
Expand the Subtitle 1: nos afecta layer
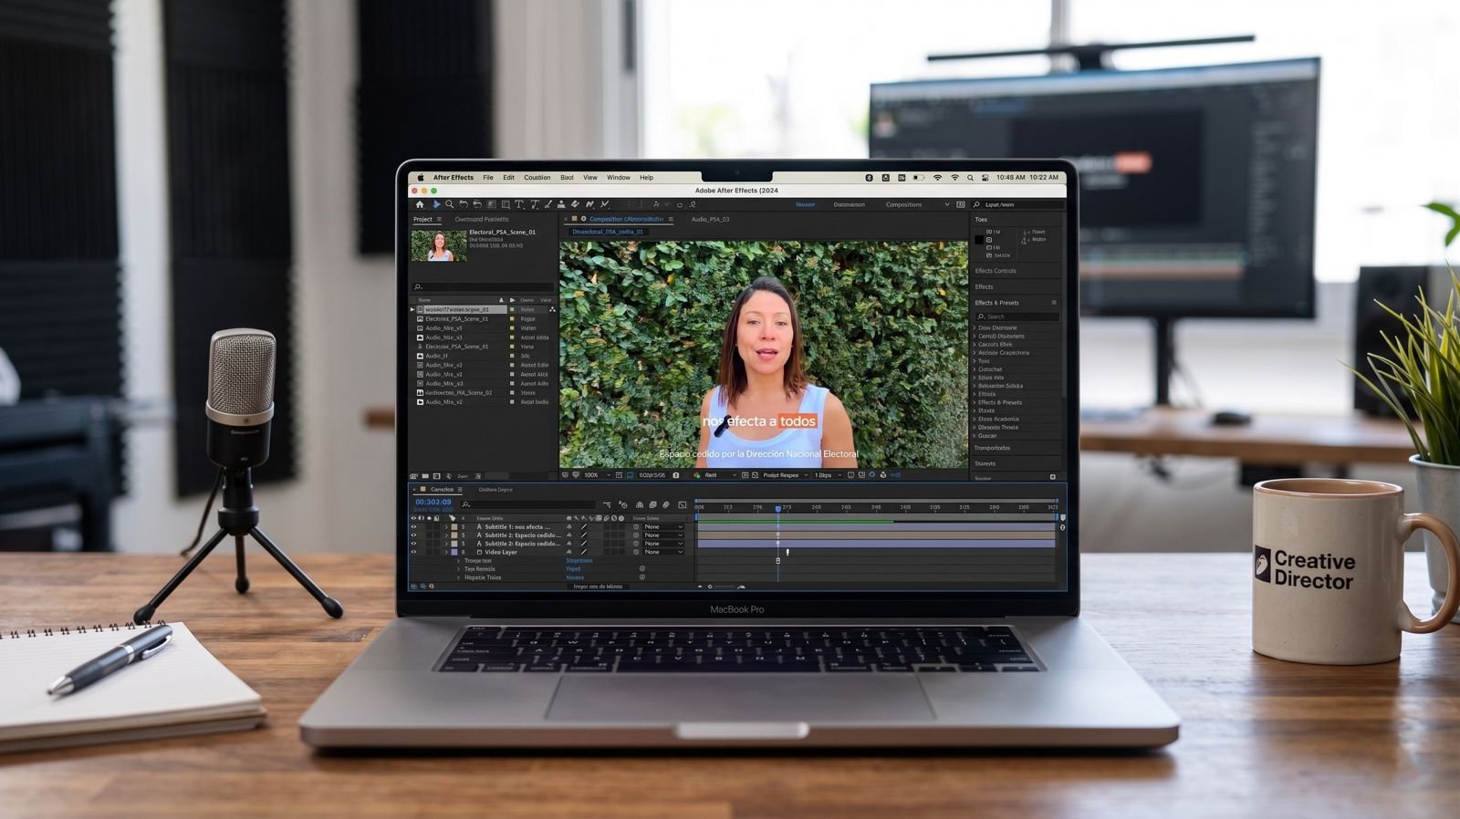[x=446, y=527]
